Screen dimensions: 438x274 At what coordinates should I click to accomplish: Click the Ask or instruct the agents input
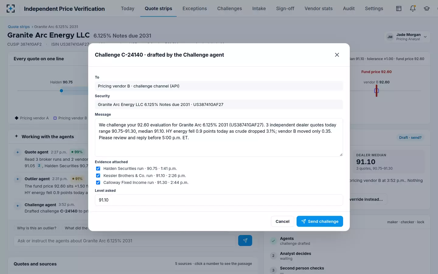(125, 241)
